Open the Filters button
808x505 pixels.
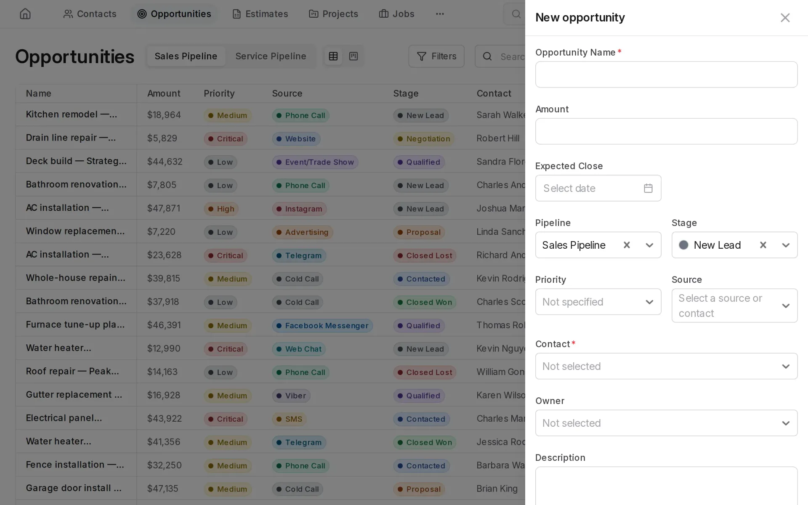tap(436, 56)
